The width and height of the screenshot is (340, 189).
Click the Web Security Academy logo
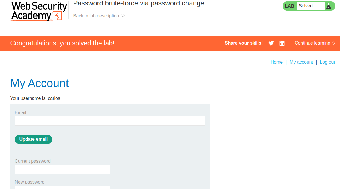[x=39, y=11]
